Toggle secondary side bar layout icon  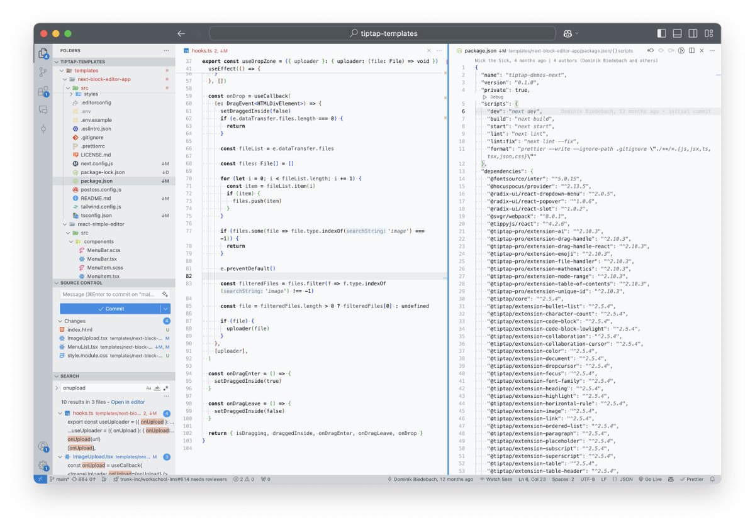[x=693, y=33]
